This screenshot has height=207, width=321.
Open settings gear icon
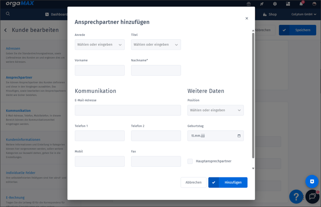[275, 4]
